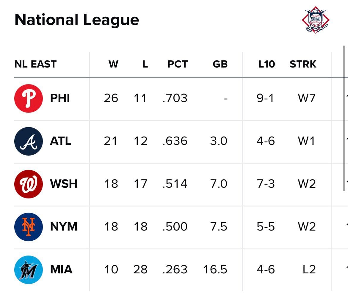Tap the Marlins team logo
Image resolution: width=348 pixels, height=296 pixels.
tap(29, 270)
